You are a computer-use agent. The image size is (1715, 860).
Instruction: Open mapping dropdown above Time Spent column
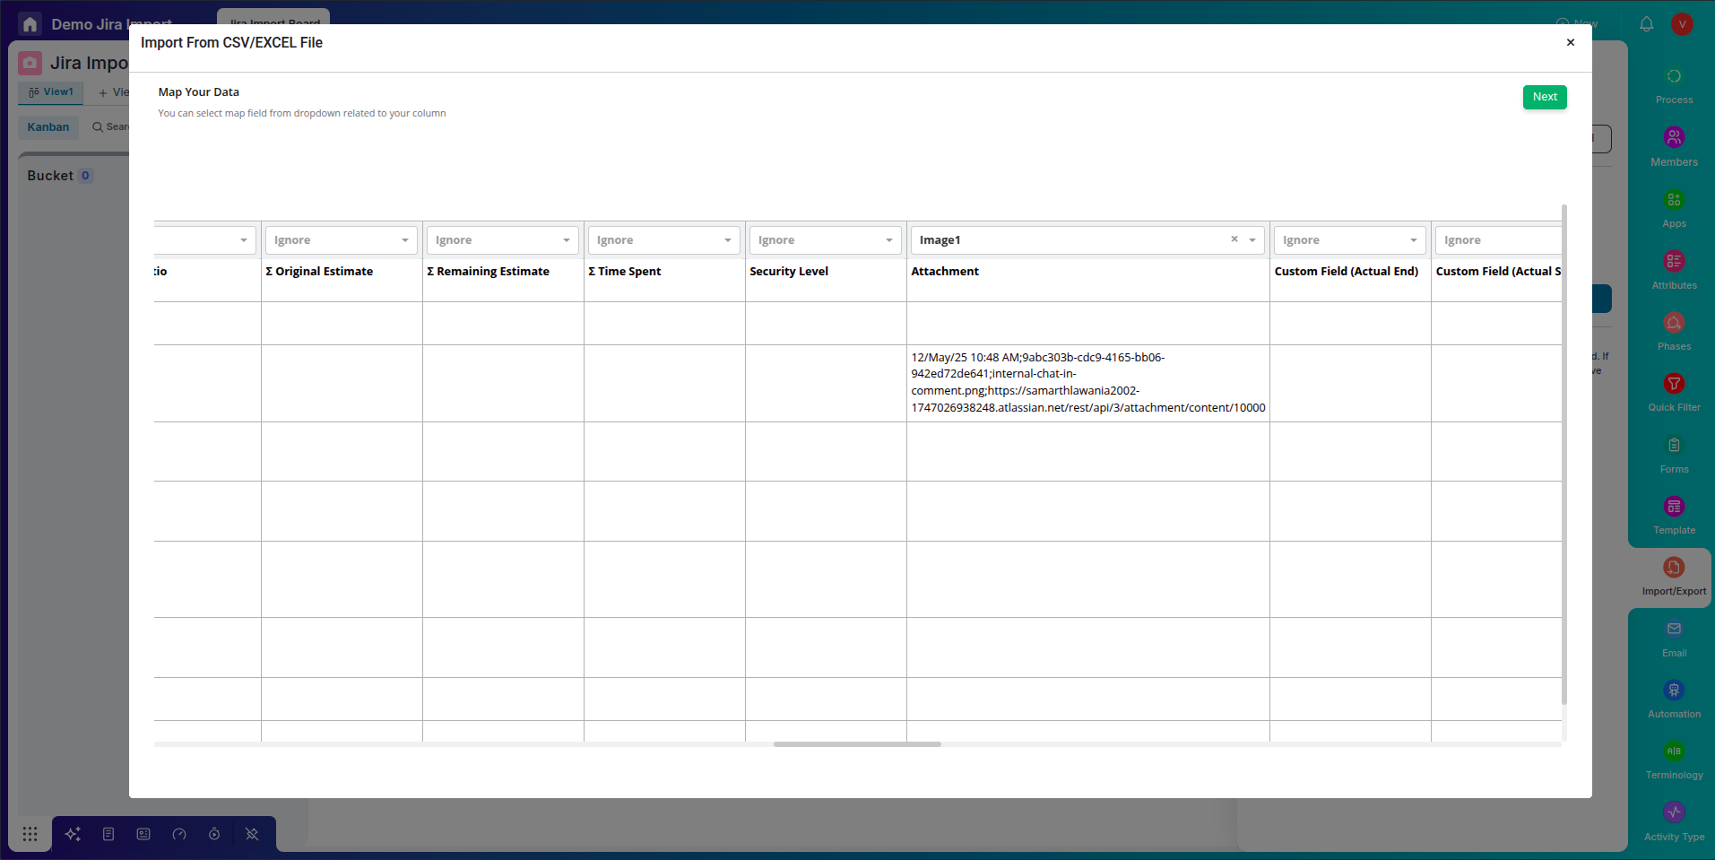click(x=663, y=240)
